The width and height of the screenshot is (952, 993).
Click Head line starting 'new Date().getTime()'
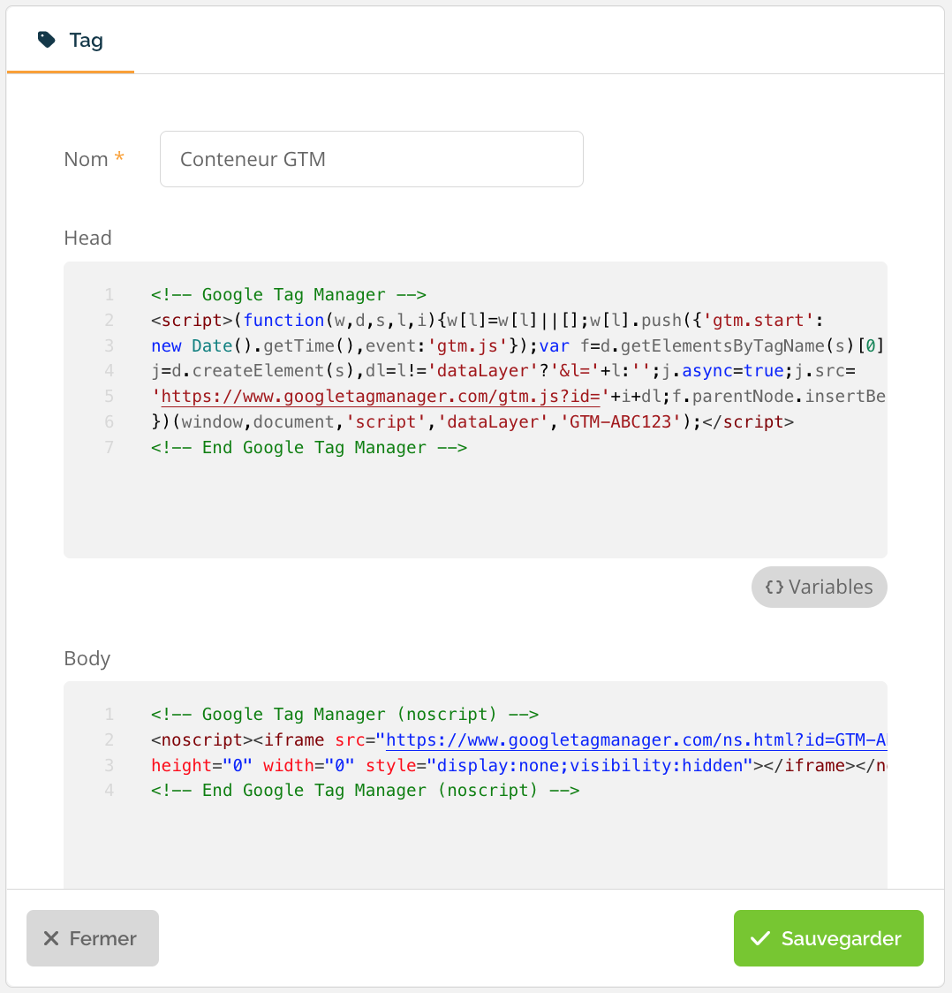pos(518,345)
